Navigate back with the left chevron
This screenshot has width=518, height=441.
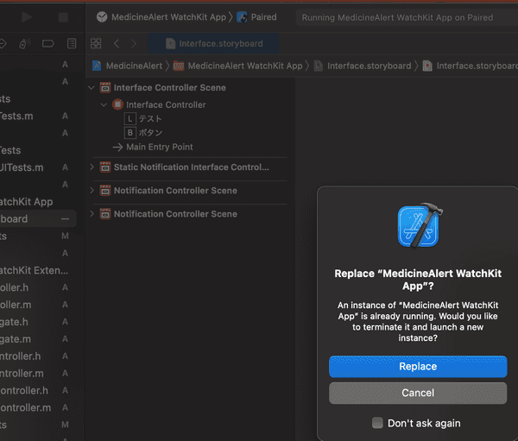click(x=117, y=43)
